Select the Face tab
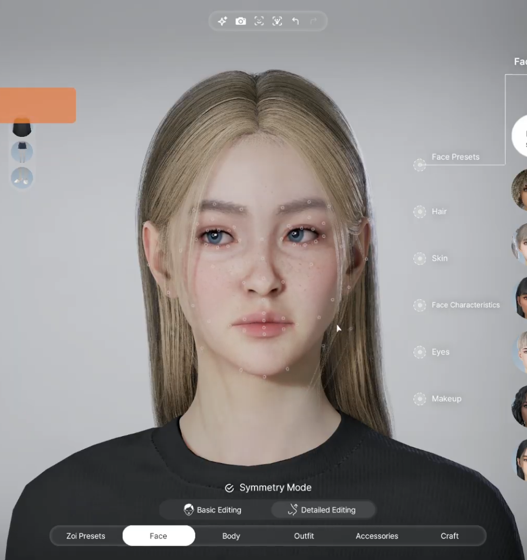The height and width of the screenshot is (560, 527). point(159,536)
